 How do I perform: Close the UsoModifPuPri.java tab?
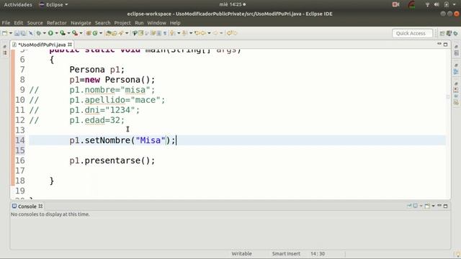coord(70,45)
